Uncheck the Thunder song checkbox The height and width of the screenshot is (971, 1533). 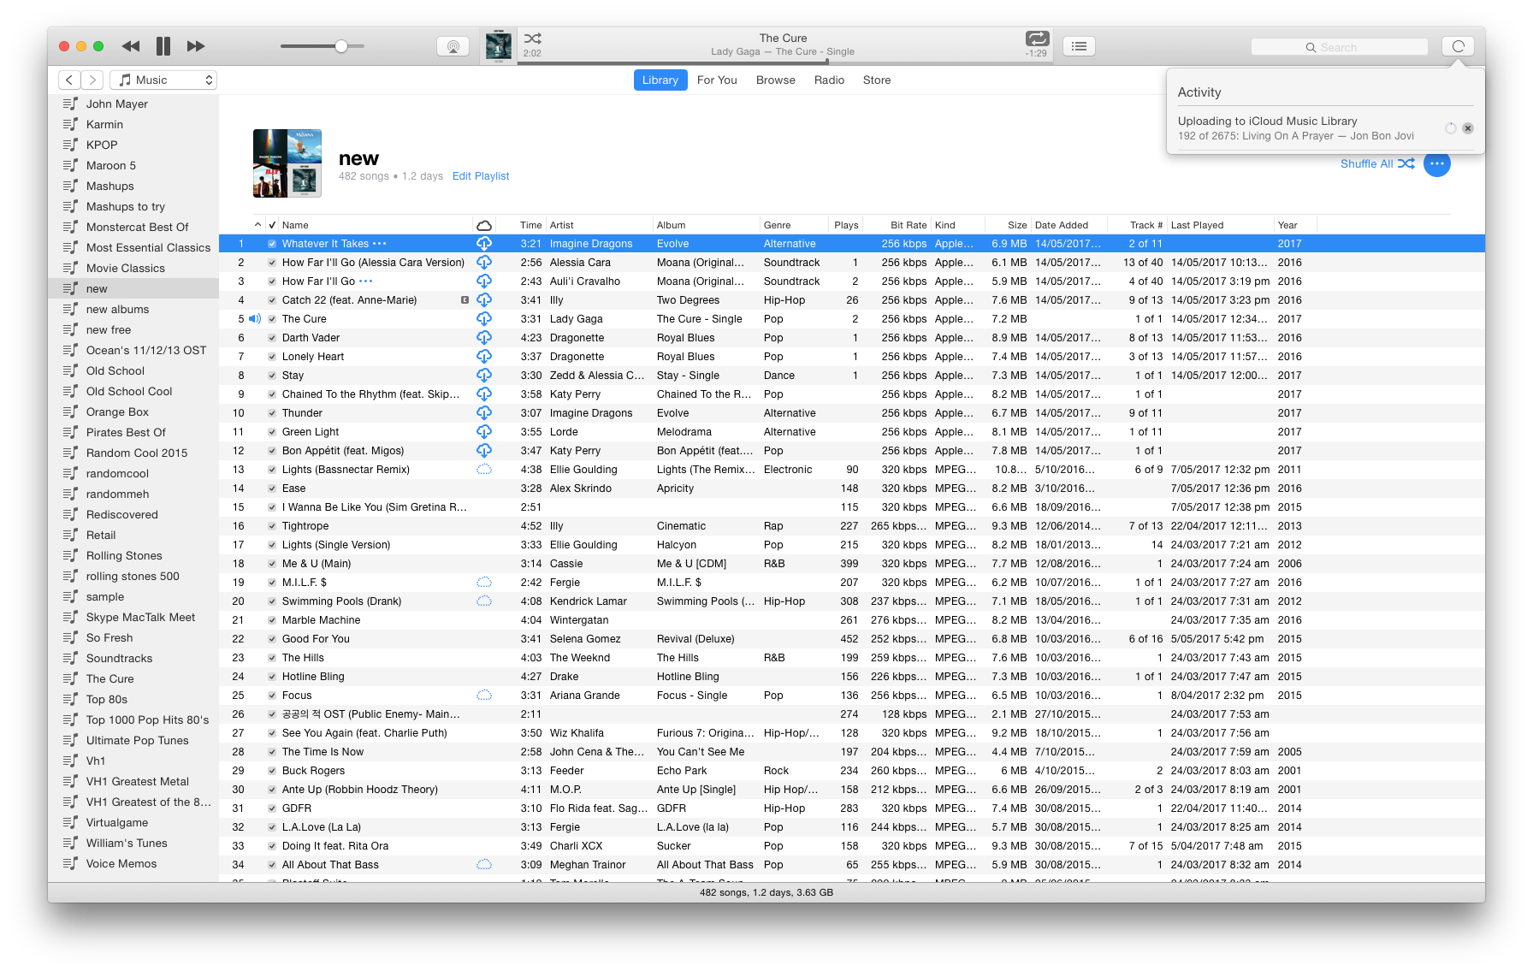272,413
